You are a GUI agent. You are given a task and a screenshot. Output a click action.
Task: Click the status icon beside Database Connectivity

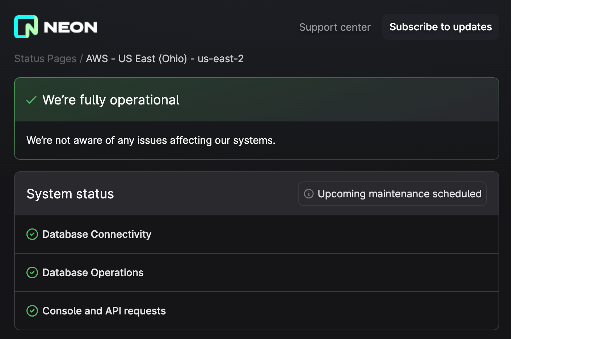coord(32,234)
